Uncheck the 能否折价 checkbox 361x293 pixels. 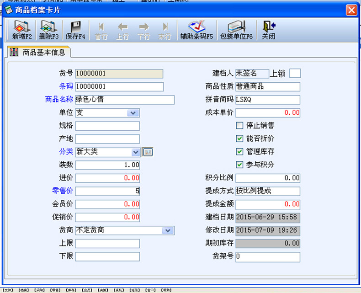(239, 139)
